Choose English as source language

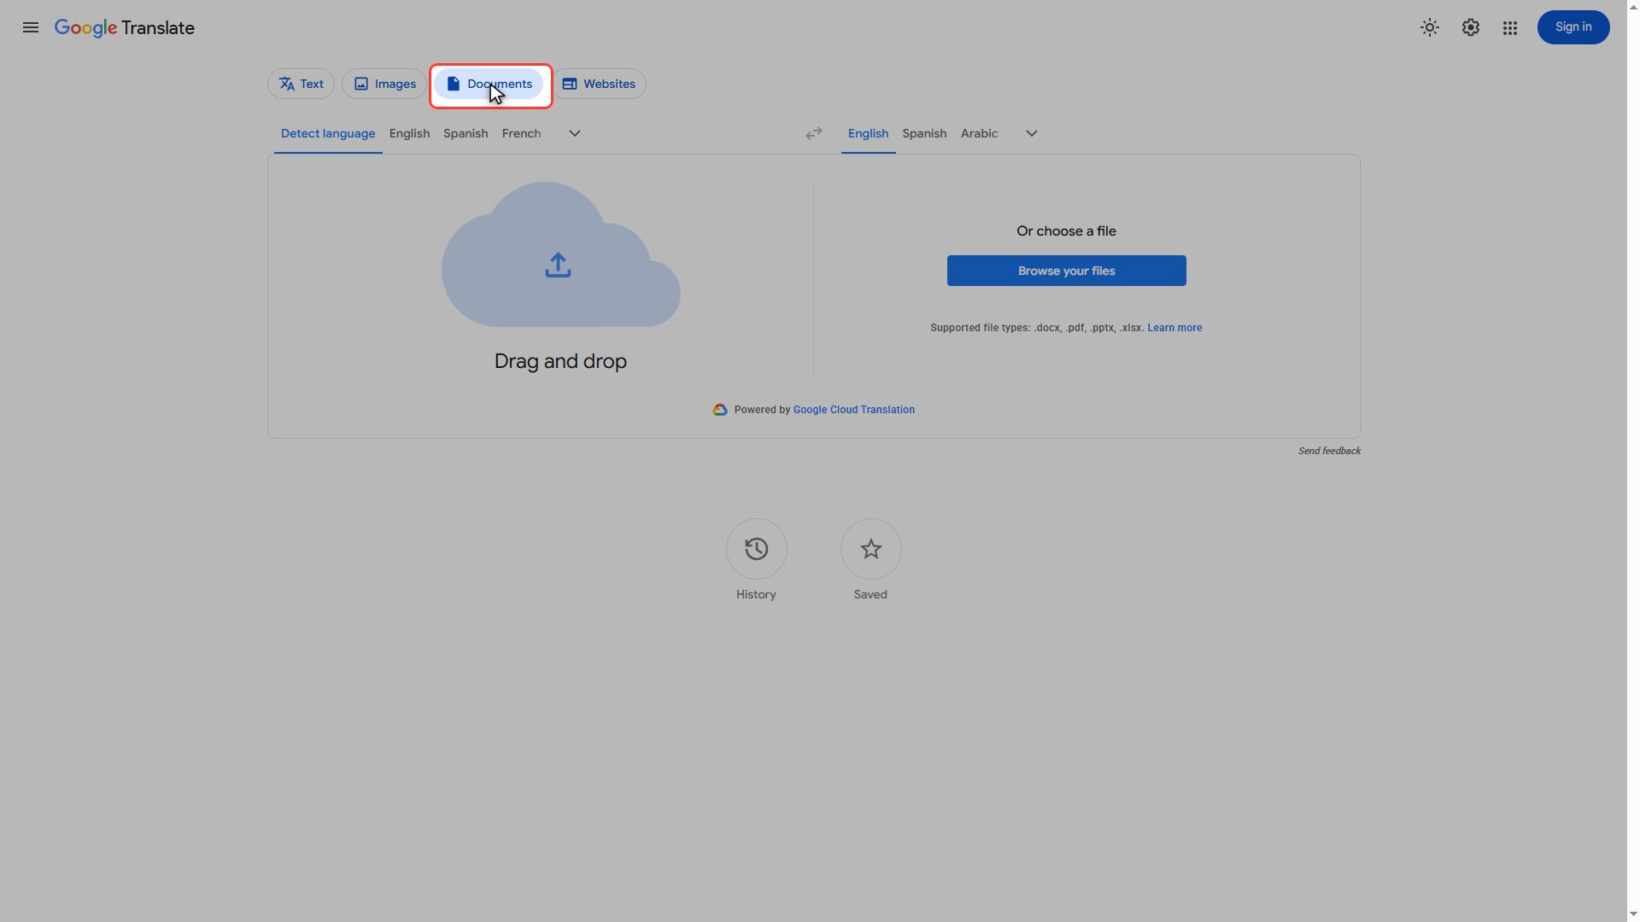409,133
